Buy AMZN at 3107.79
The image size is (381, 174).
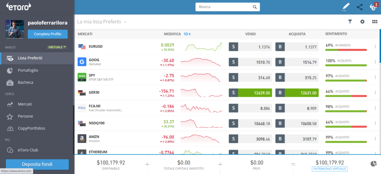[297, 139]
